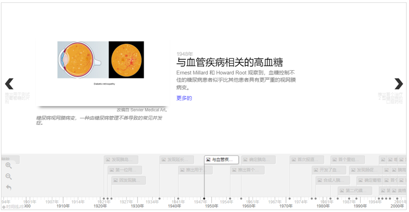Screen dimensions: 409x212
Task: Open the 时间线JS attribution link
Action: [x=13, y=207]
